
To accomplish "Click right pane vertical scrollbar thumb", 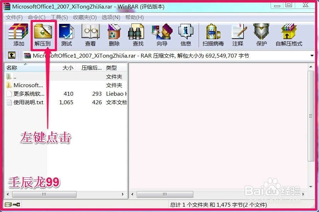I will 311,116.
